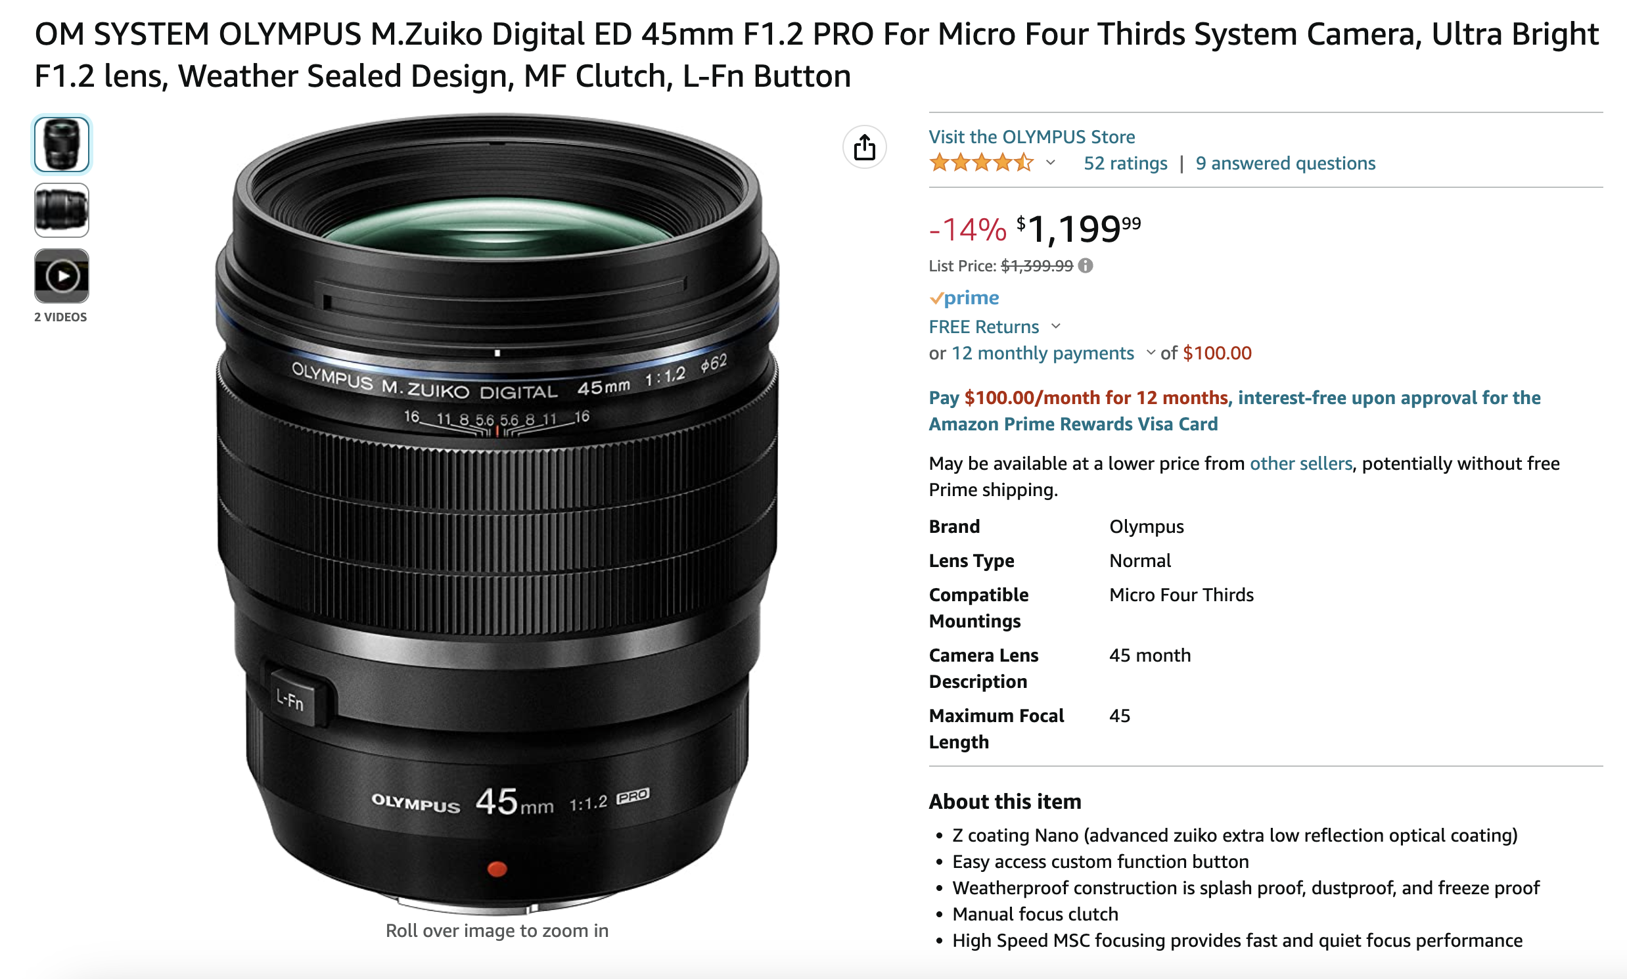Click the prime logo badge
Viewport: 1627px width, 979px height.
point(964,298)
